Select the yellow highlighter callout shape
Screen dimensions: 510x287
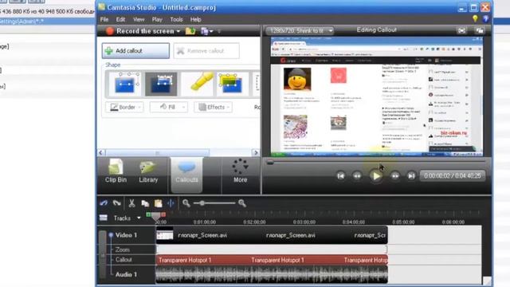pyautogui.click(x=198, y=84)
